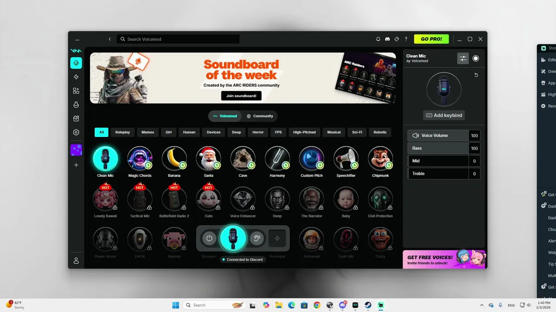Click the Mid value field showing 0
The width and height of the screenshot is (556, 312).
[474, 161]
